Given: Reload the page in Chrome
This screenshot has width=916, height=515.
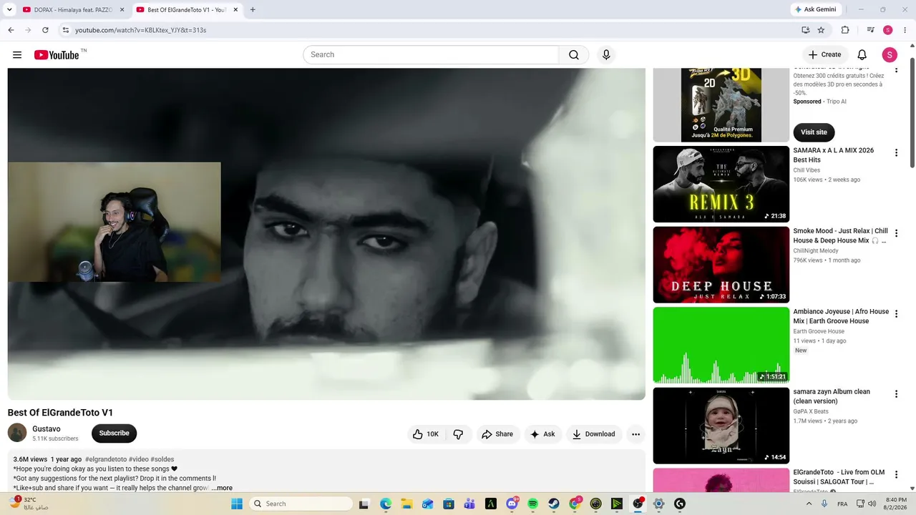Looking at the screenshot, I should click(45, 30).
